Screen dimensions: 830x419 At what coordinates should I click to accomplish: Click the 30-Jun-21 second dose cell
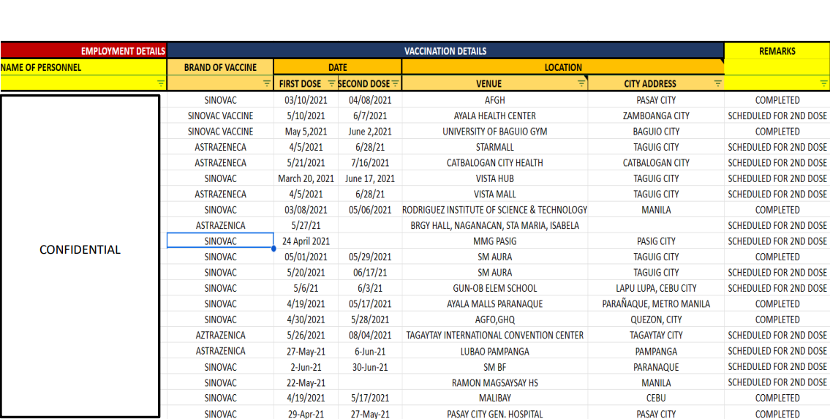(370, 366)
